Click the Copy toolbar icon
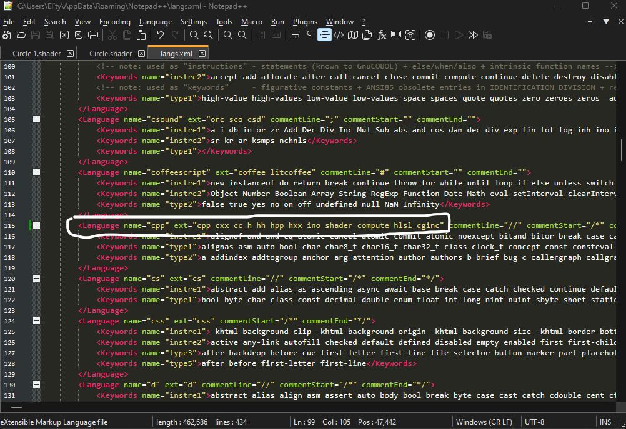 pyautogui.click(x=127, y=35)
